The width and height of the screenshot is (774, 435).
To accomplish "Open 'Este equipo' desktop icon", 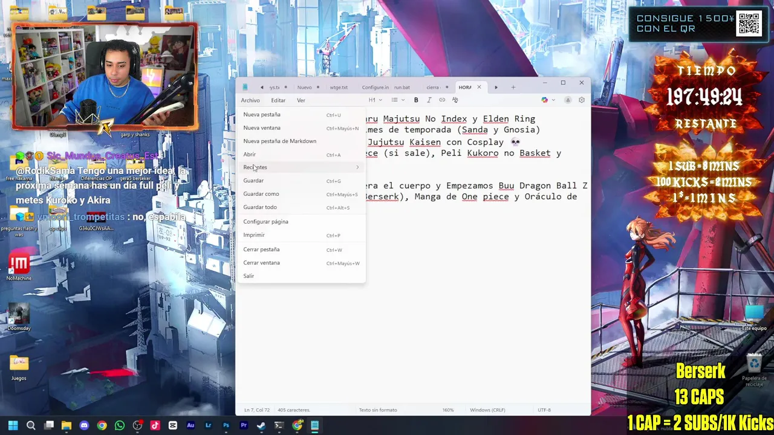I will pos(754,317).
